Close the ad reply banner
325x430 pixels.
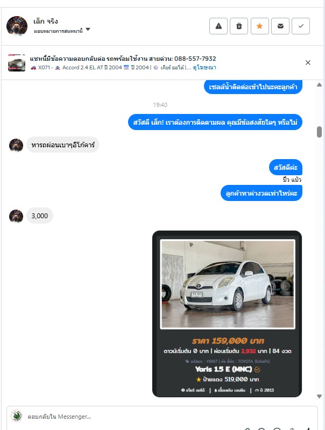pos(308,62)
